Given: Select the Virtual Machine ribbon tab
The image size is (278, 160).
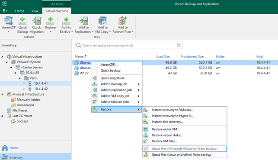Looking at the screenshot, I should tap(57, 11).
